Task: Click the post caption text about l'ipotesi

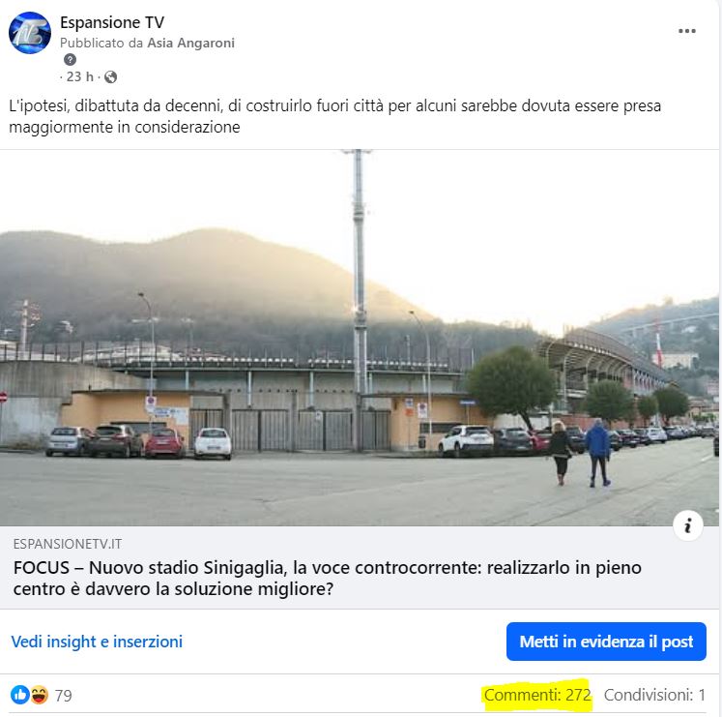Action: 334,116
